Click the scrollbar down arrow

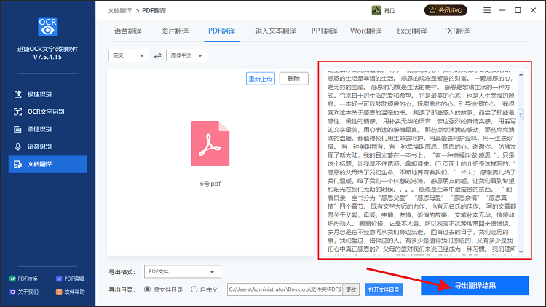[521, 252]
